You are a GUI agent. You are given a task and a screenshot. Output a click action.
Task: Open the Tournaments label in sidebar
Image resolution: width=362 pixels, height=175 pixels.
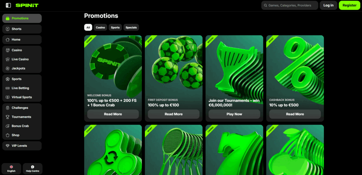[x=22, y=117]
